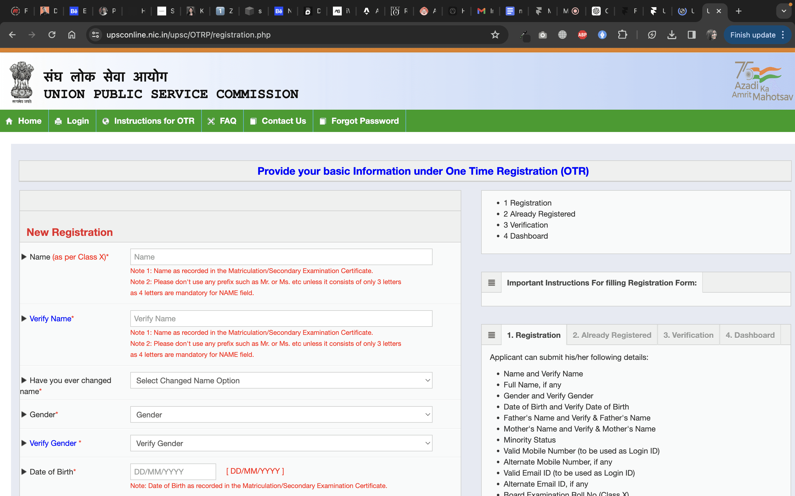Go to Home in the green navbar

click(24, 121)
